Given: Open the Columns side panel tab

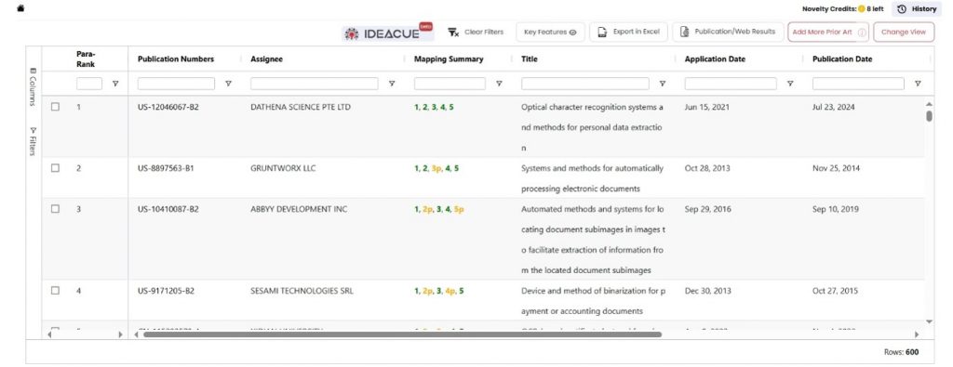Looking at the screenshot, I should 33,86.
